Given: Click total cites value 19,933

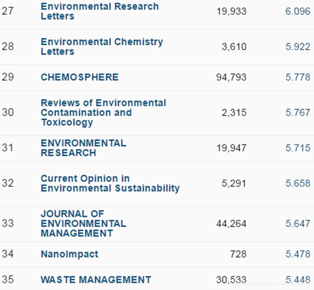Looking at the screenshot, I should tap(231, 11).
